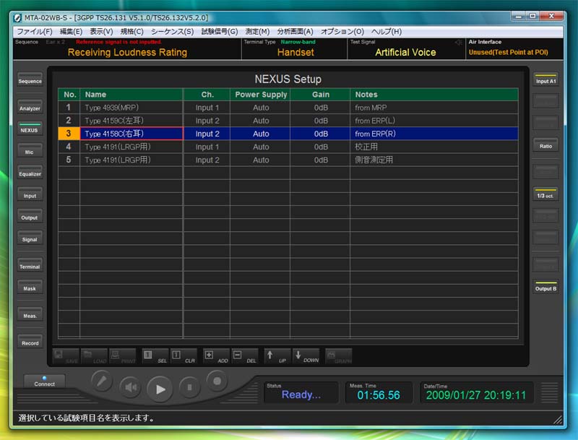The width and height of the screenshot is (578, 440).
Task: Minimize the MTA-02WB-S window
Action: tap(519, 16)
